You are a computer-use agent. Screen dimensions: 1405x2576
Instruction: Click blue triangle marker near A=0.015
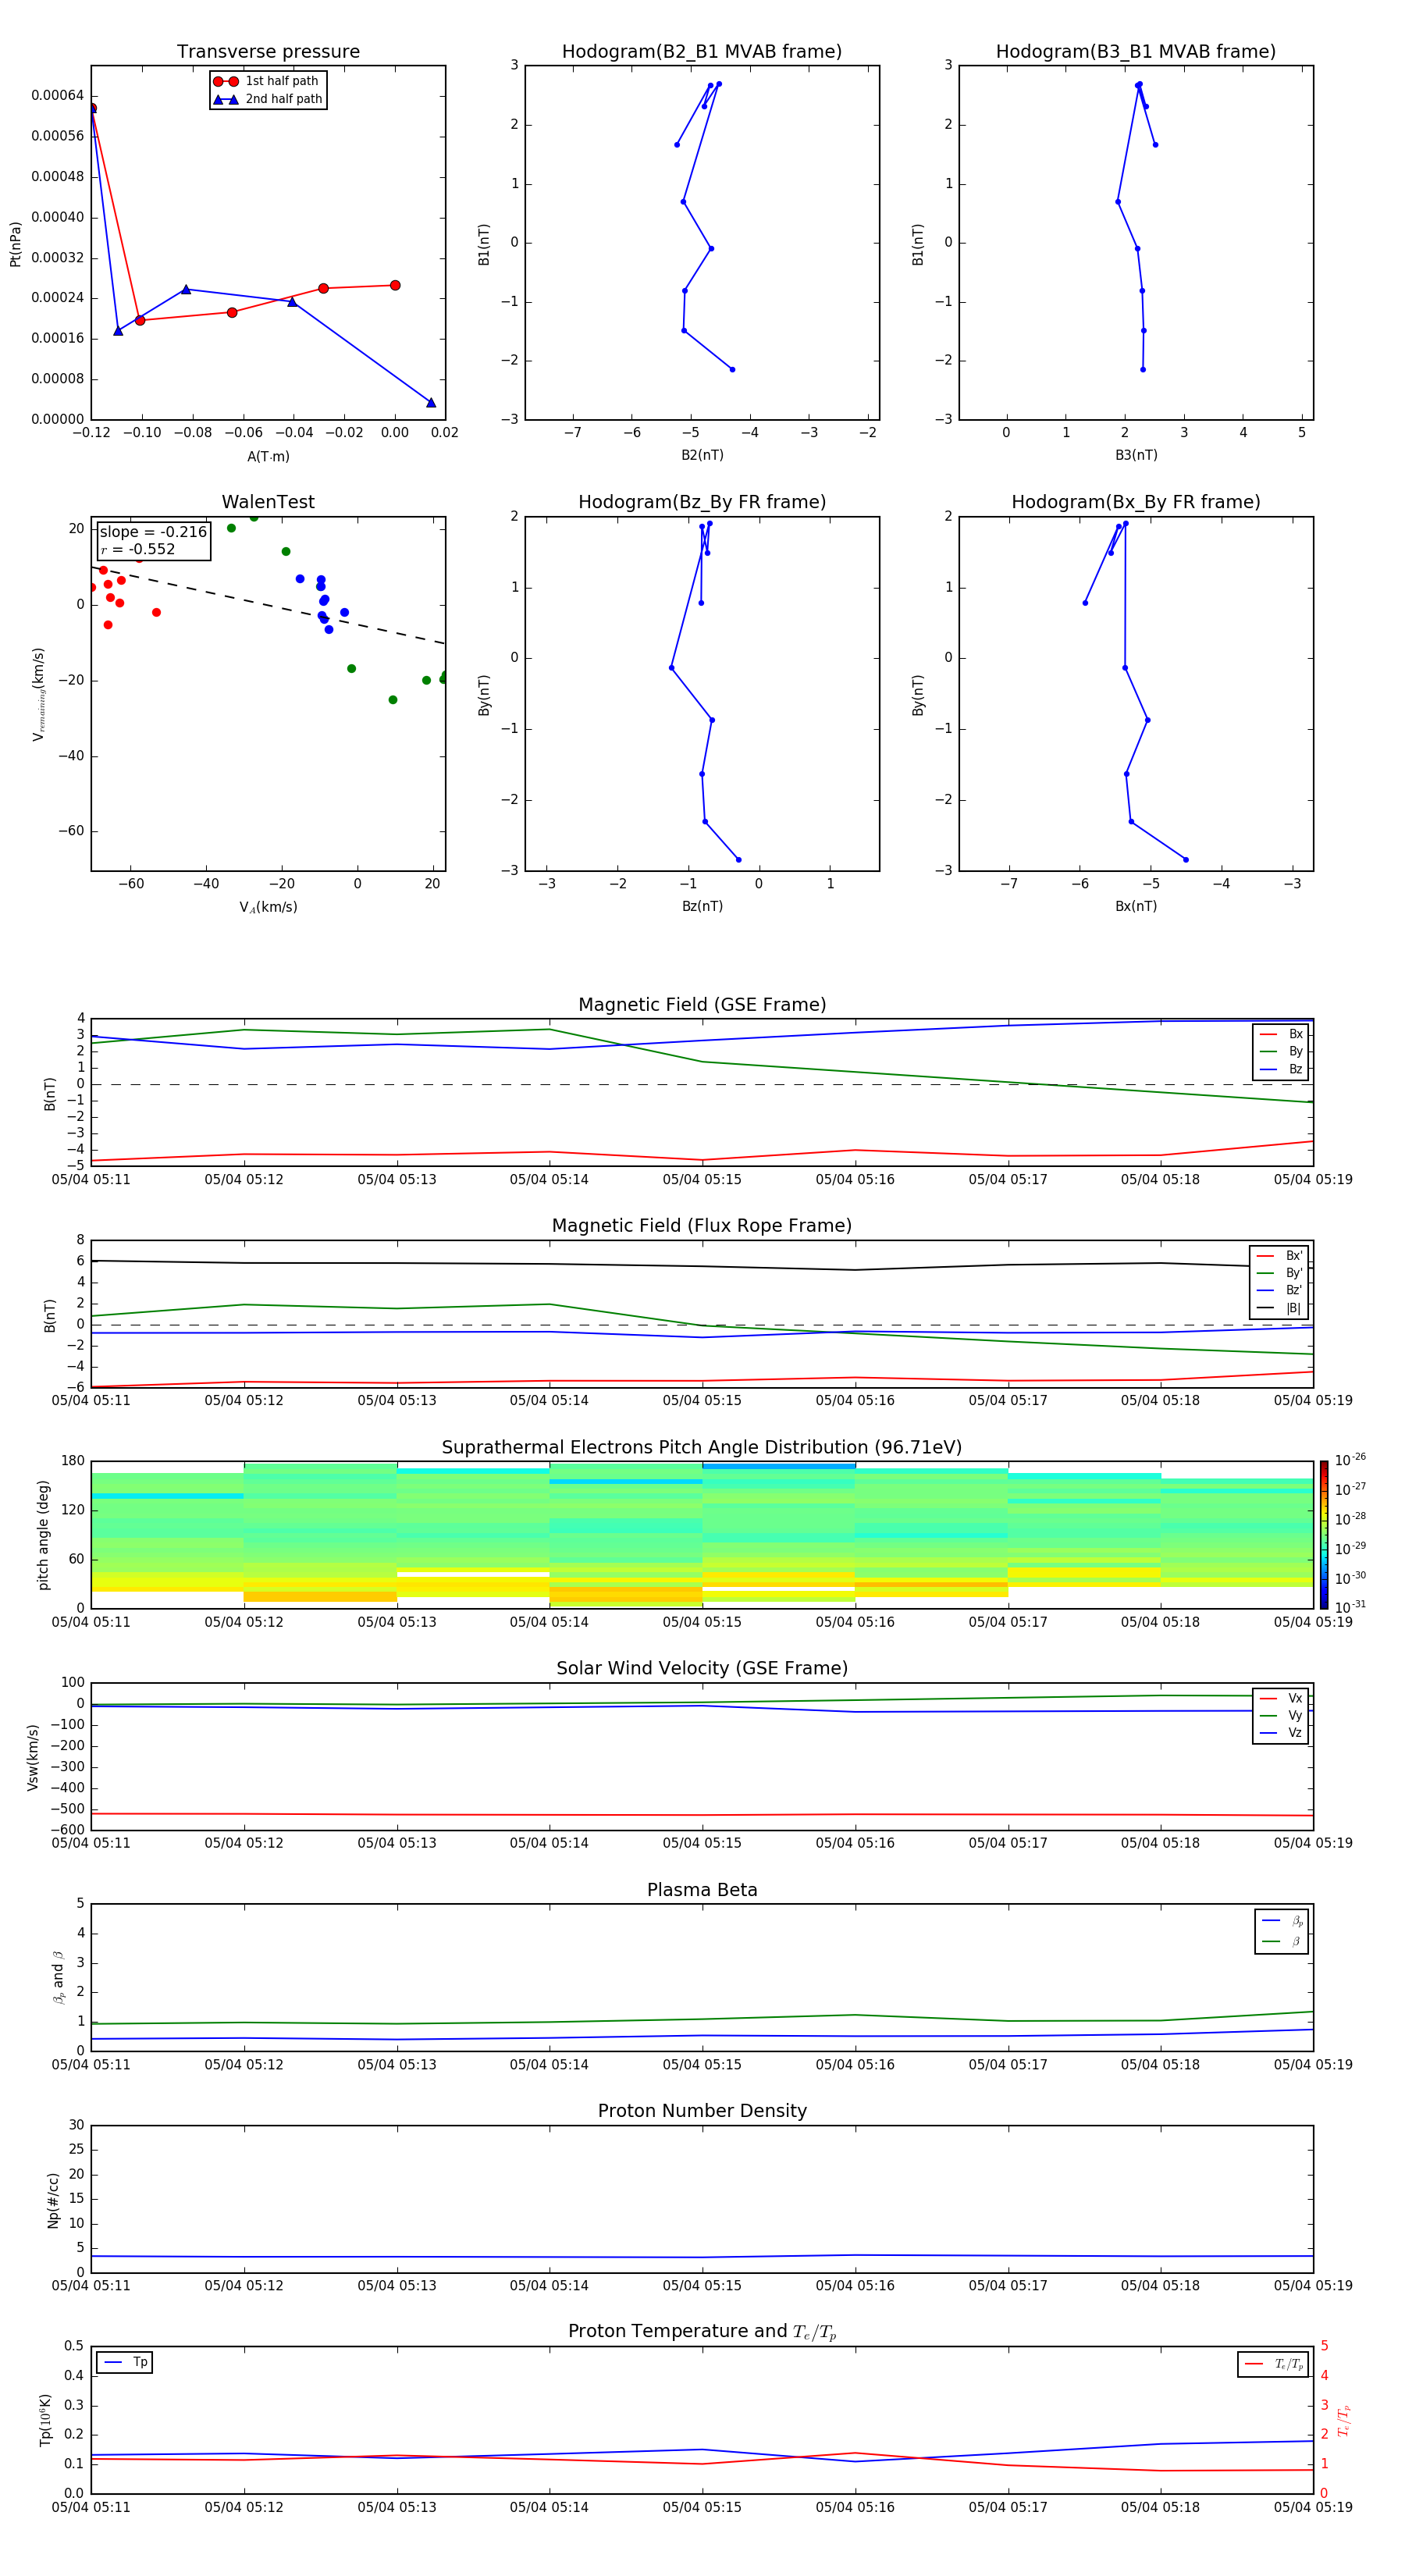coord(431,402)
